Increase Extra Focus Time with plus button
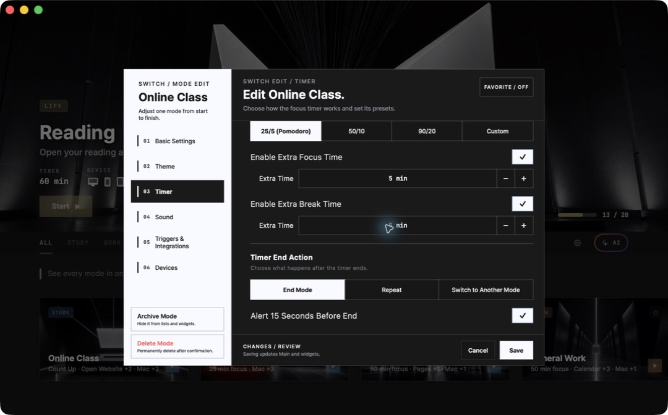Image resolution: width=668 pixels, height=415 pixels. point(524,178)
